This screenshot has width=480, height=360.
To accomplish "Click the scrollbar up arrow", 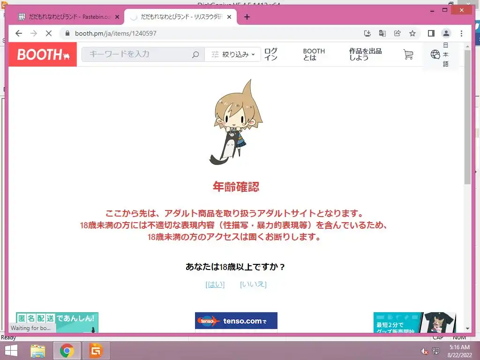I will click(467, 46).
